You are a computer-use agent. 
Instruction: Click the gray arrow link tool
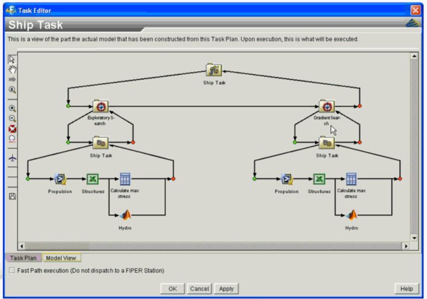click(x=12, y=79)
